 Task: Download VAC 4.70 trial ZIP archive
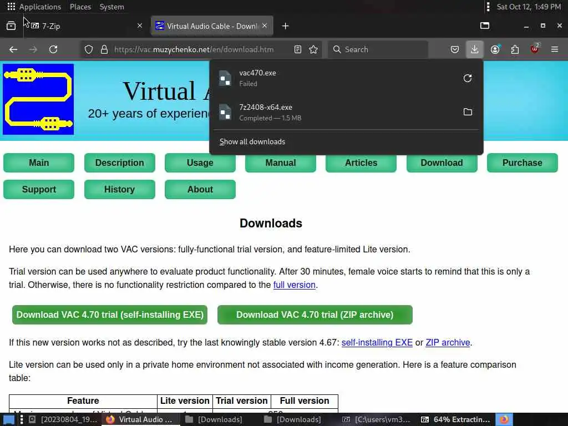[315, 315]
